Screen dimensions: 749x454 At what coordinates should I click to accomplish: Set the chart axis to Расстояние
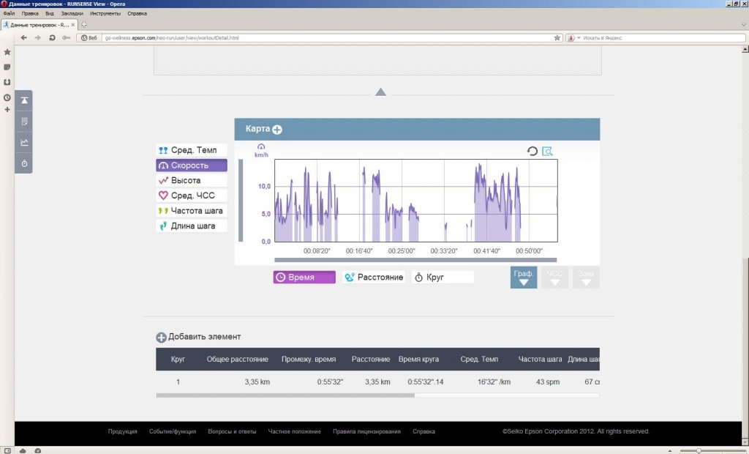tap(374, 278)
